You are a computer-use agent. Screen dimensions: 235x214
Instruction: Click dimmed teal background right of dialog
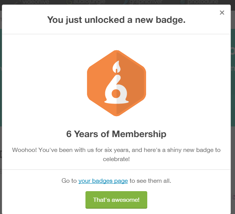[x=233, y=95]
